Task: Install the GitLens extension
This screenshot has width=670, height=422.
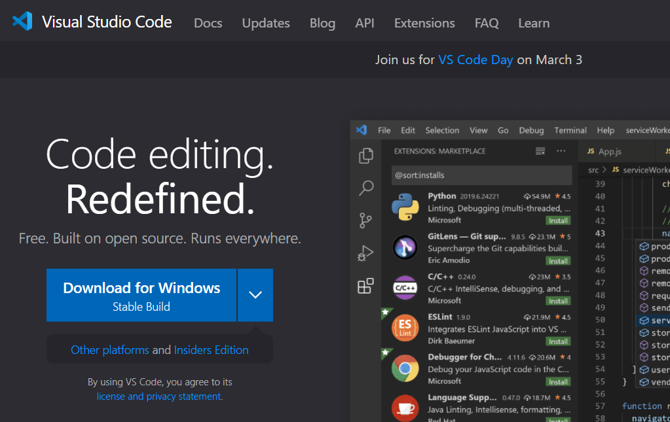Action: tap(558, 261)
